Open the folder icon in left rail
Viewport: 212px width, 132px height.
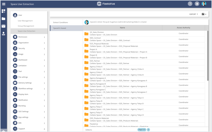coord(3,19)
